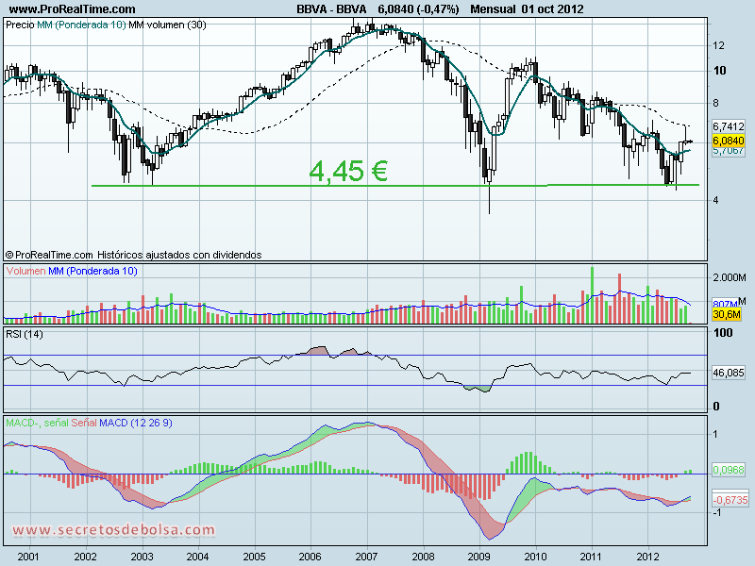Click the 0,0968 MACD histogram value tag
The width and height of the screenshot is (755, 566).
728,469
